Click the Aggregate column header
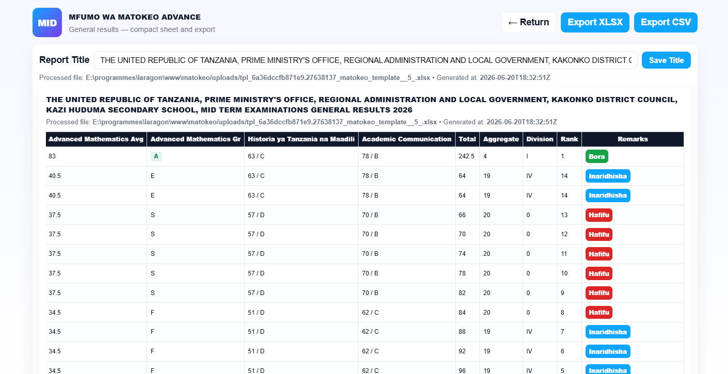 (501, 139)
